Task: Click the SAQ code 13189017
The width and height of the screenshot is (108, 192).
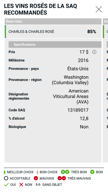Action: (x=78, y=110)
